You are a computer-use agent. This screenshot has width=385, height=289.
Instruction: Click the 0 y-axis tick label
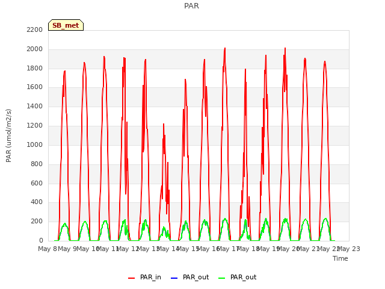click(x=41, y=240)
